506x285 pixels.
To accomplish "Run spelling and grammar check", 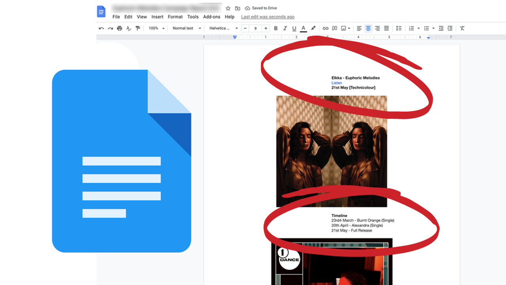I will [x=128, y=28].
